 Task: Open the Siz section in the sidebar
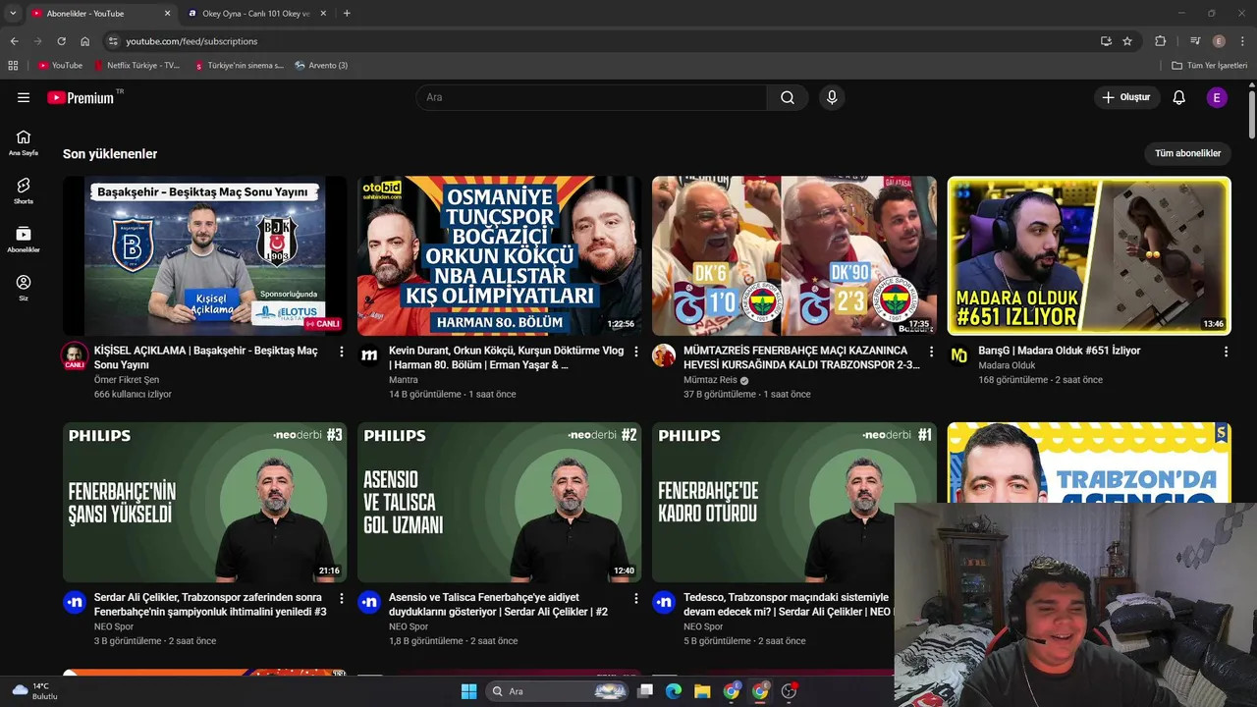click(24, 288)
